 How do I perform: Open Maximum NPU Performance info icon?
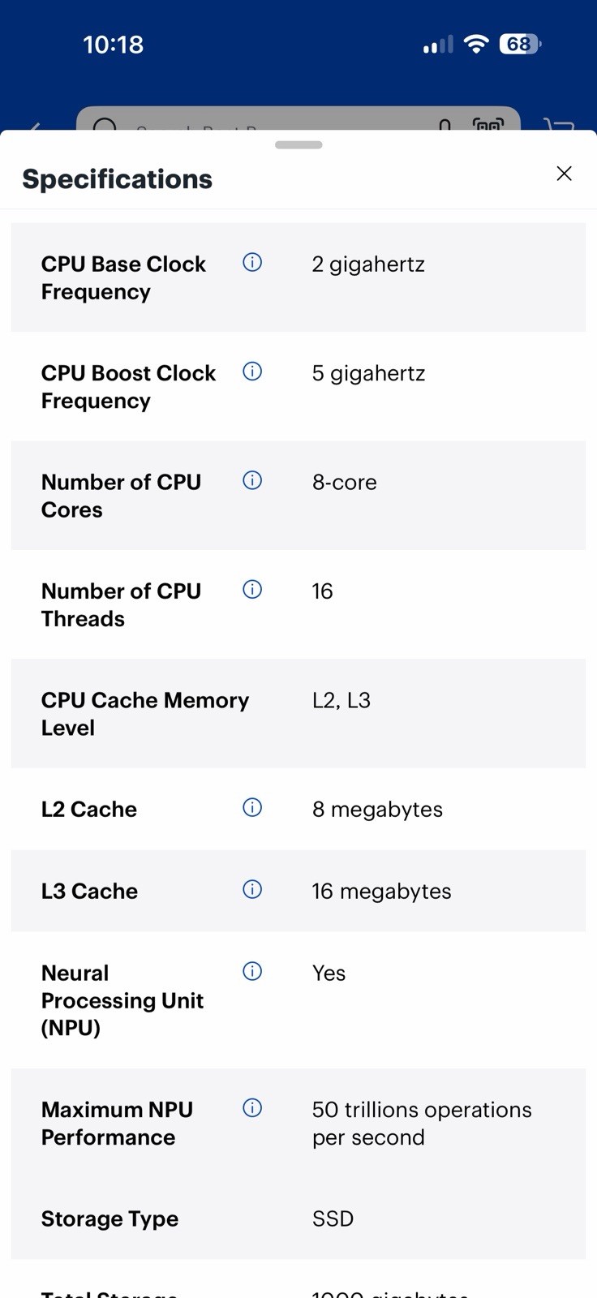click(x=252, y=1107)
